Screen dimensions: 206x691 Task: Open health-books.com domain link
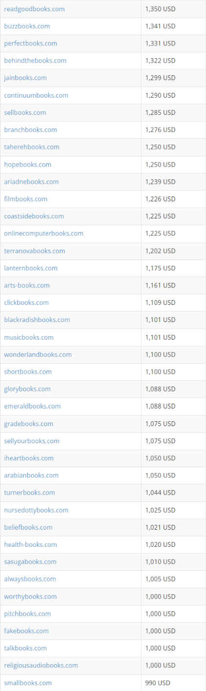tap(31, 545)
